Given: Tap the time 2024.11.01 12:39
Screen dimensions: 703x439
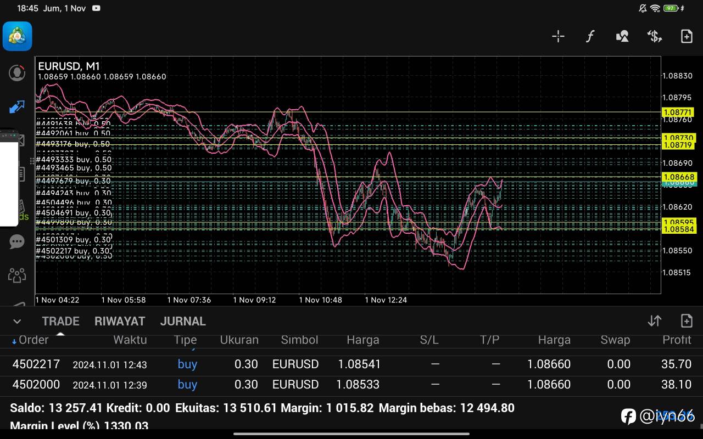Looking at the screenshot, I should tap(110, 385).
